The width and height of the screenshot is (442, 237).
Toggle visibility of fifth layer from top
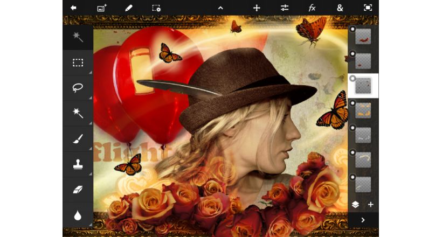353,128
